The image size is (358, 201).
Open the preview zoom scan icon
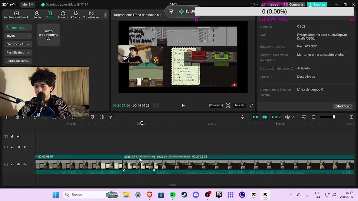coord(228,106)
